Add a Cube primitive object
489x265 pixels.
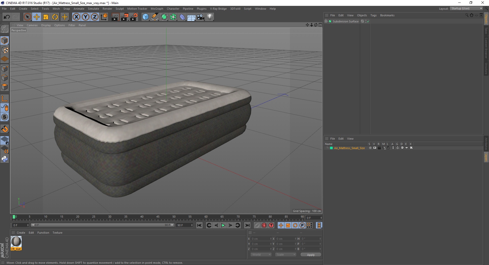tap(145, 17)
